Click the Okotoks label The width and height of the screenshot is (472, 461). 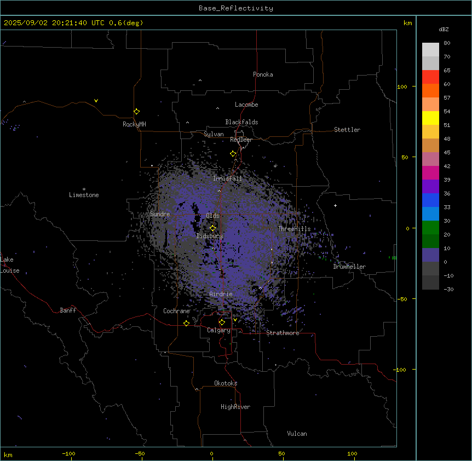(x=226, y=383)
